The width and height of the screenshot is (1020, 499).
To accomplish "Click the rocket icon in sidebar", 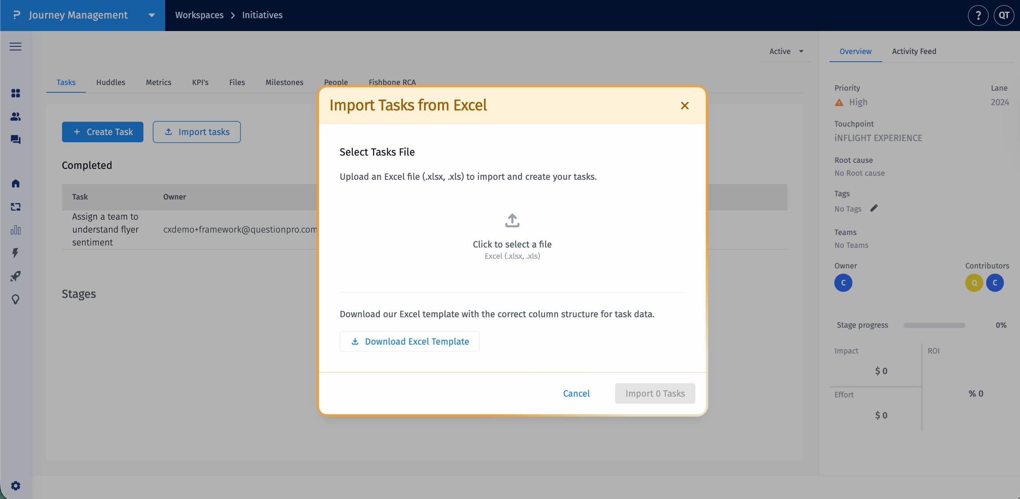I will pos(16,277).
